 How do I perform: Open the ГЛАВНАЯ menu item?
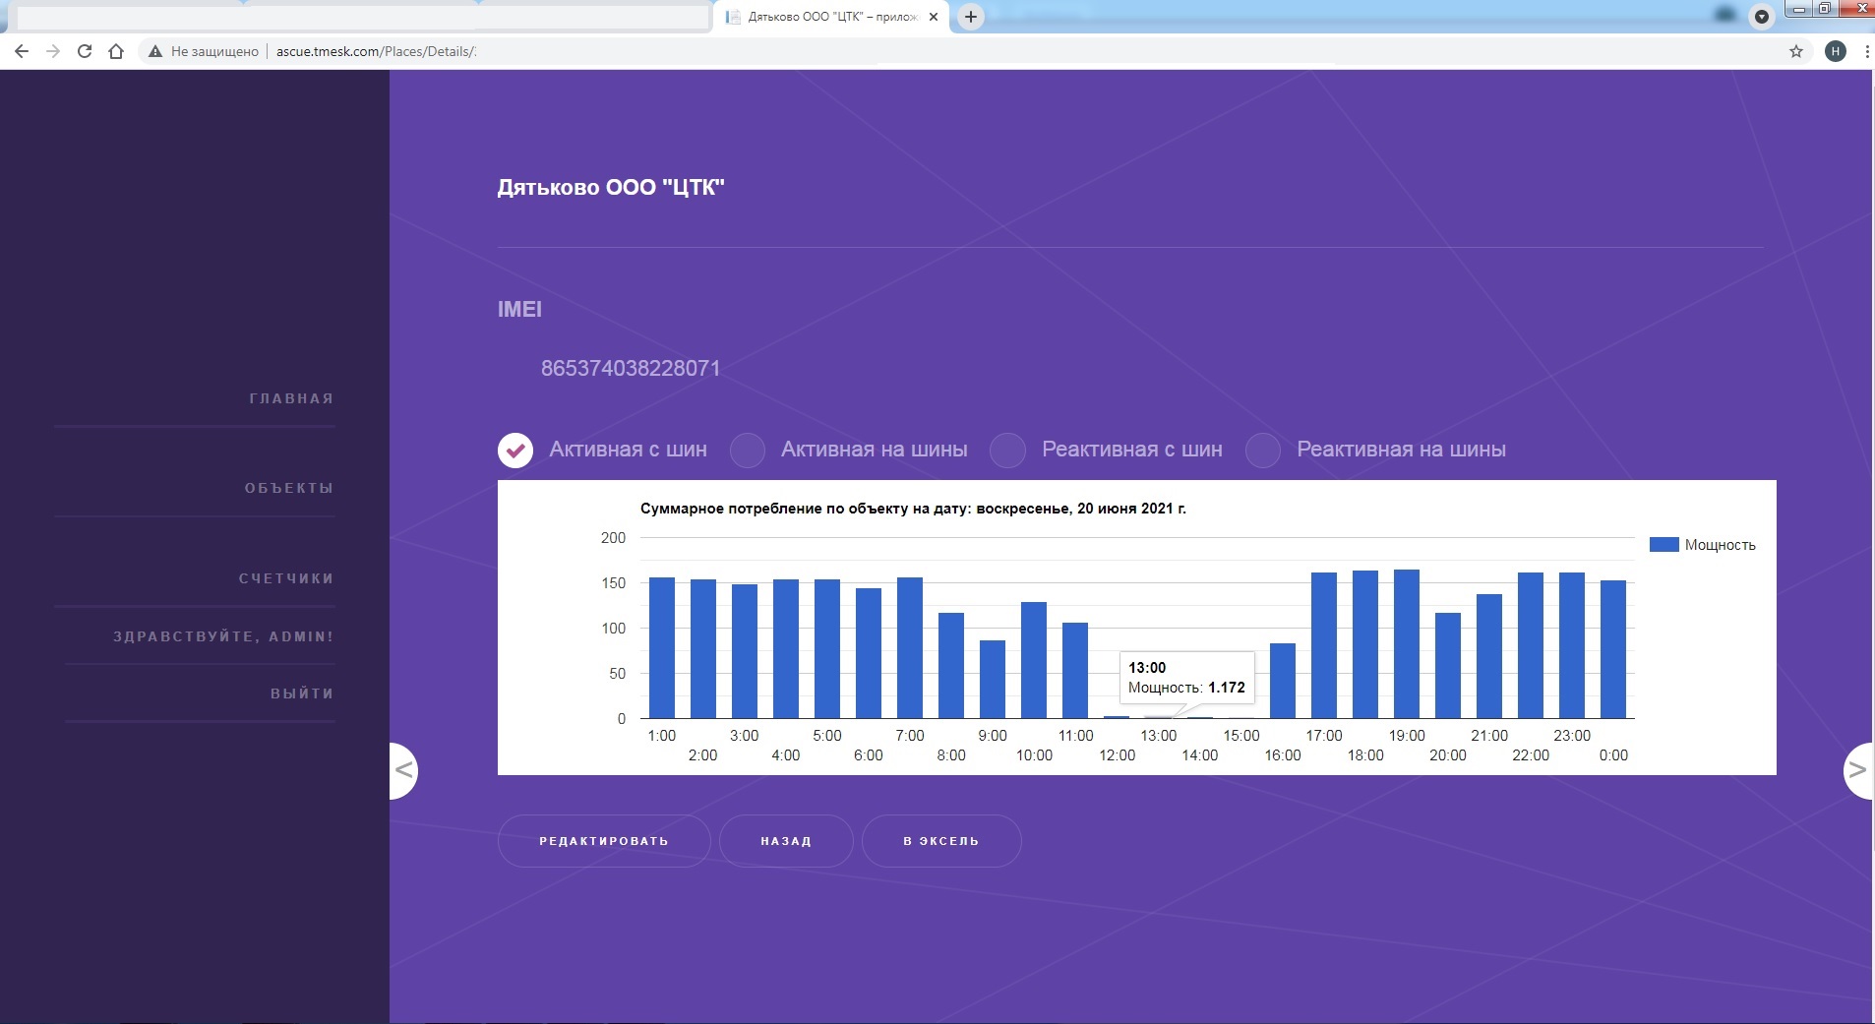291,398
